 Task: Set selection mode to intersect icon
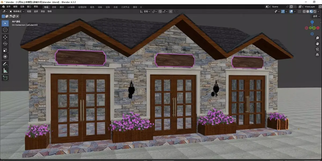point(17,16)
